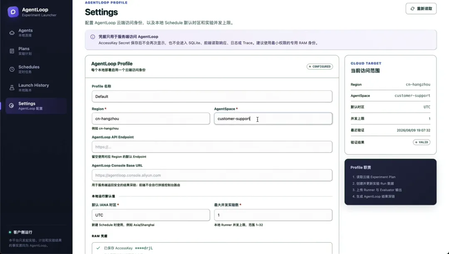Image resolution: width=449 pixels, height=254 pixels.
Task: Click the 默认 IANA 时区 field showing UTC
Action: coord(151,215)
